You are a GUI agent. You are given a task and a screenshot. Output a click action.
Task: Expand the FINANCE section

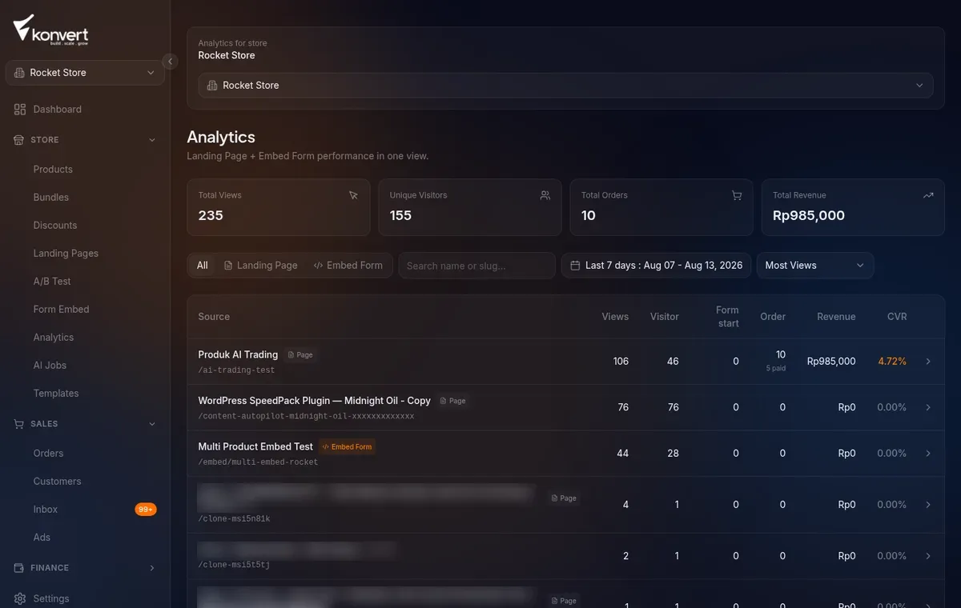coord(152,568)
